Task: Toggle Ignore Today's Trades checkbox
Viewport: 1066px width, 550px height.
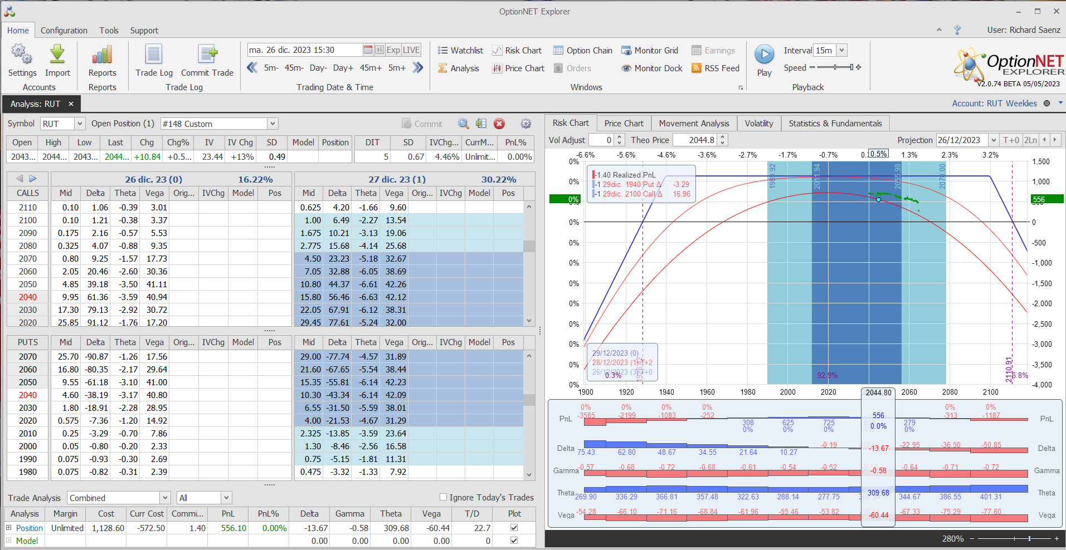Action: [x=444, y=497]
